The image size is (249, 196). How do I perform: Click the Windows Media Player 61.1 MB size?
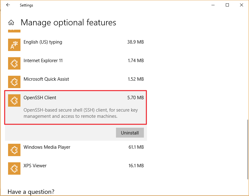(x=136, y=147)
